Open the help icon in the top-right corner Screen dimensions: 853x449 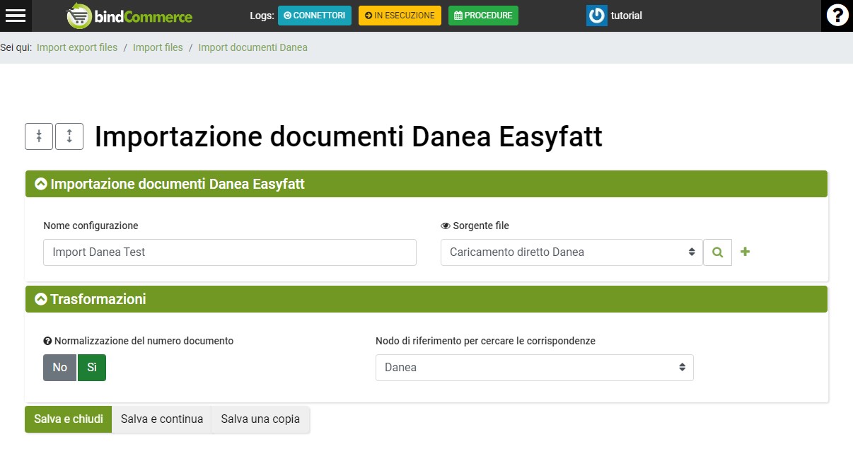pos(837,15)
